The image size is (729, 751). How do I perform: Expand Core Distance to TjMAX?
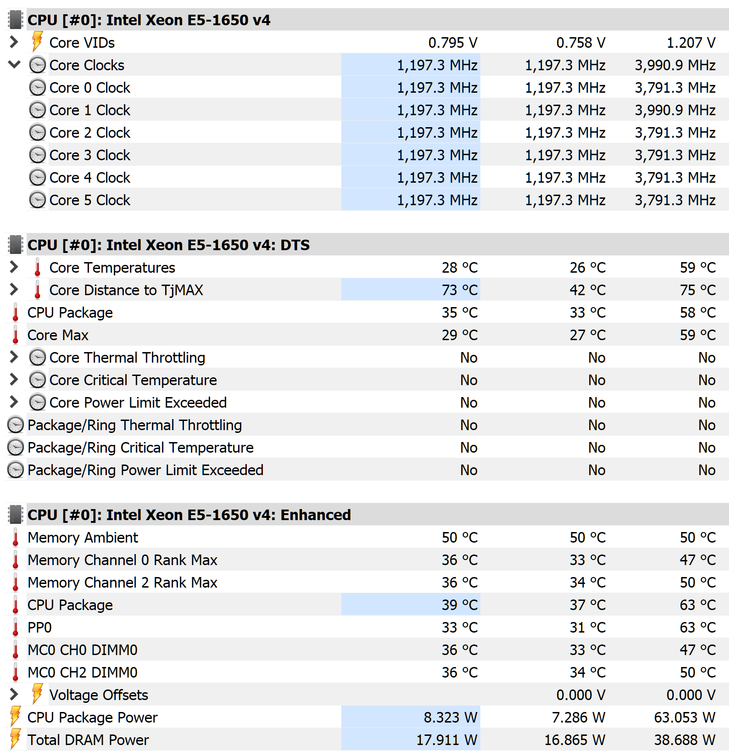point(14,290)
